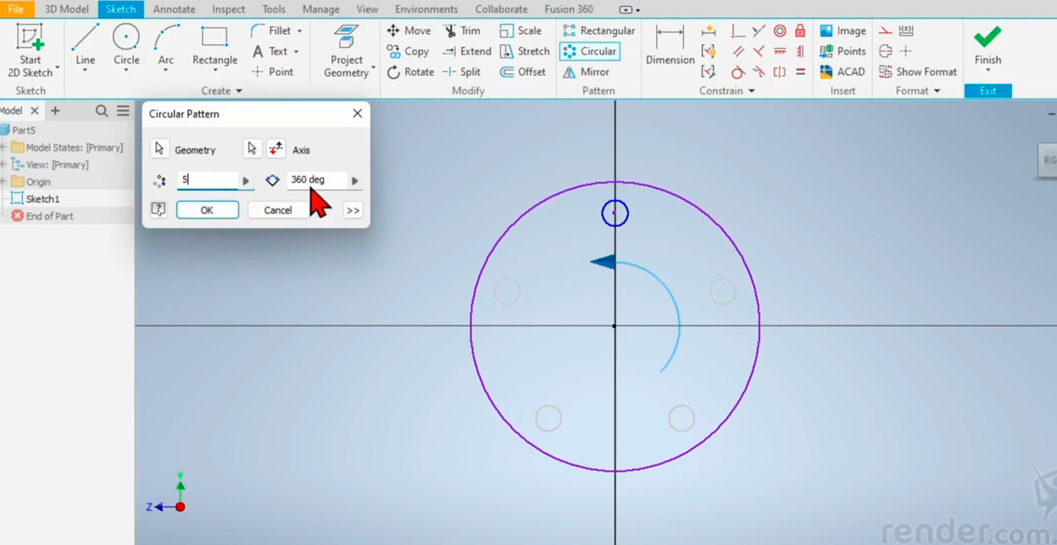Select the Line sketch tool
Viewport: 1057px width, 545px height.
[85, 45]
